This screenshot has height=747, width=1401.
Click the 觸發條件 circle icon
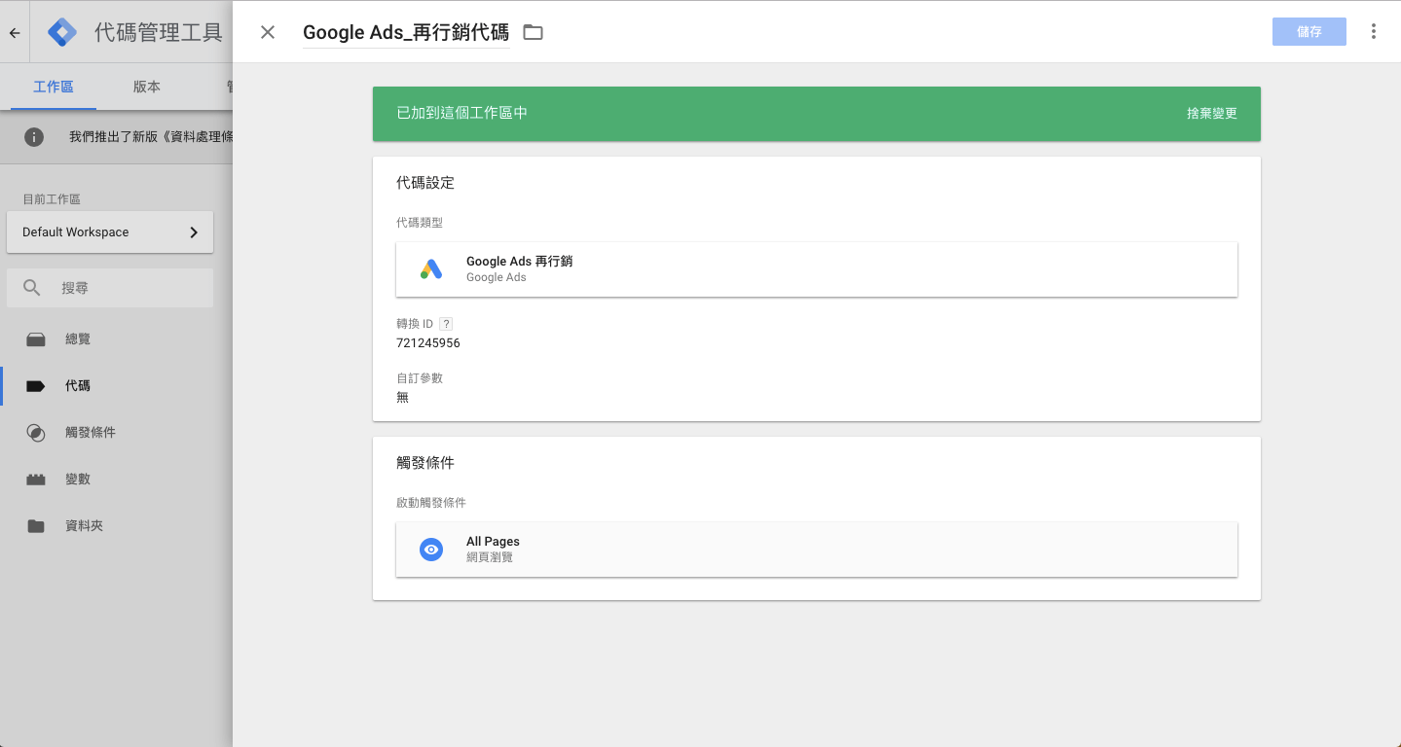pyautogui.click(x=36, y=433)
